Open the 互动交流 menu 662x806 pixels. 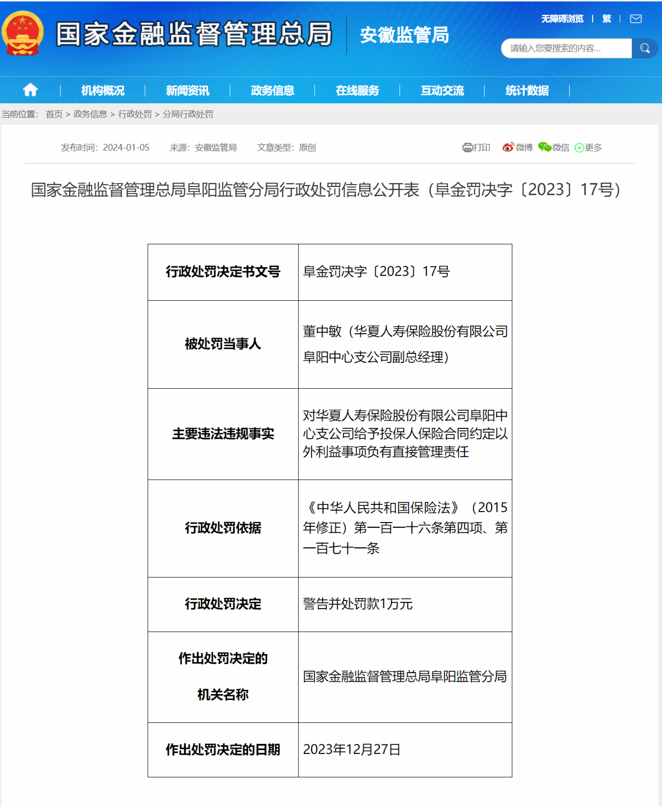[x=442, y=90]
